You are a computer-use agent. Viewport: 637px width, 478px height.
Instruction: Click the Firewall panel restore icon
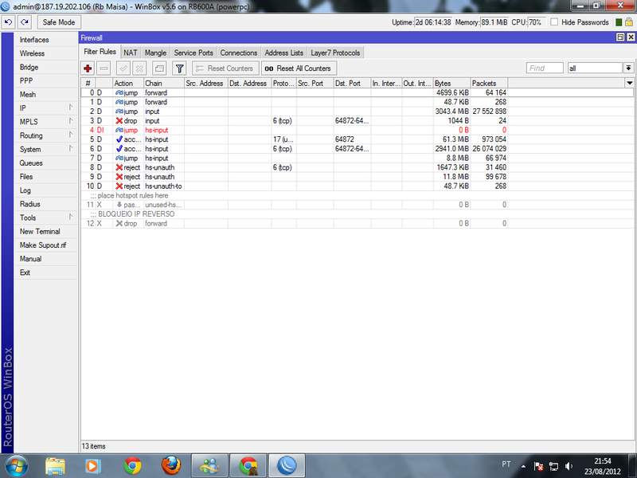click(620, 37)
